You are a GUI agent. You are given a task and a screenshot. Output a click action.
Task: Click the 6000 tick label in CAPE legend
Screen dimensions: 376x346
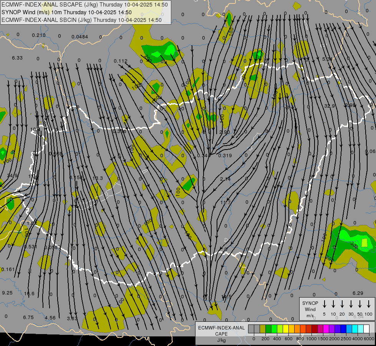pyautogui.click(x=369, y=339)
